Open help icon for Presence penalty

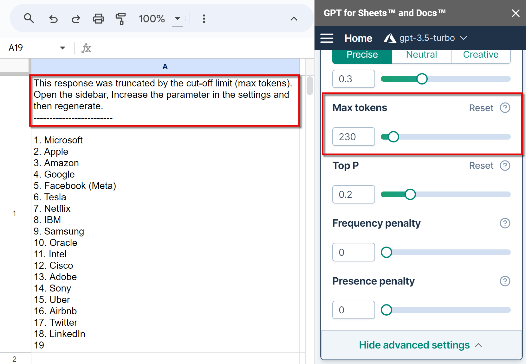505,281
